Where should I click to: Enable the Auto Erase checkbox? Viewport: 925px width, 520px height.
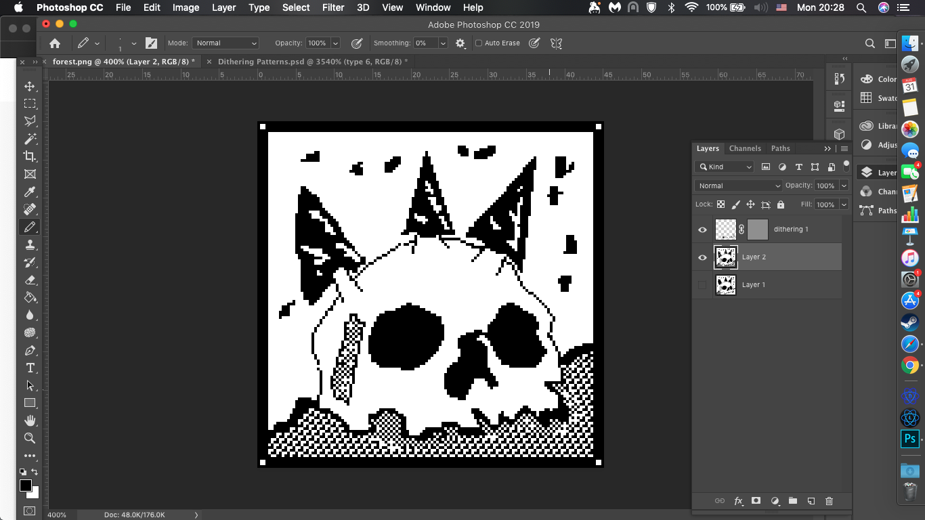pyautogui.click(x=479, y=43)
